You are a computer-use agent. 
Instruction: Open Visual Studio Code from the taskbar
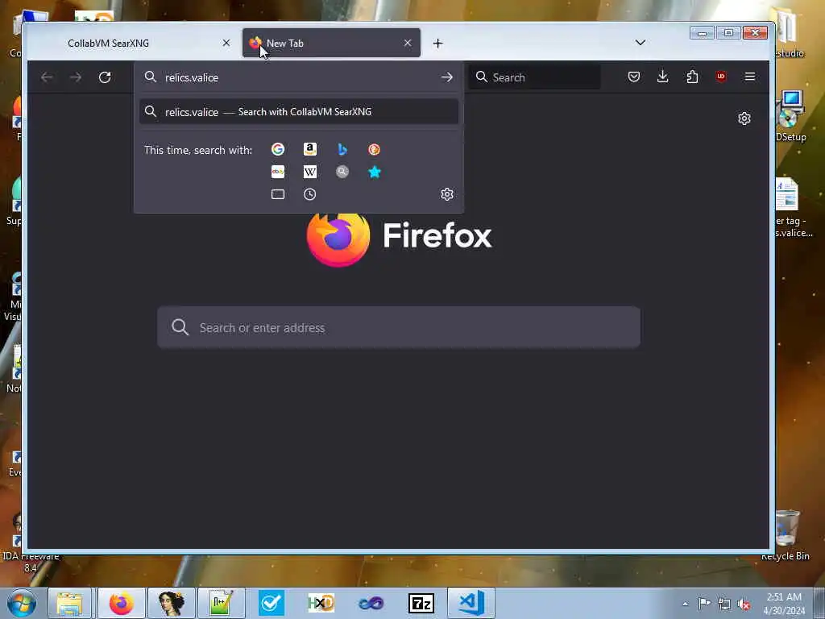pos(471,603)
